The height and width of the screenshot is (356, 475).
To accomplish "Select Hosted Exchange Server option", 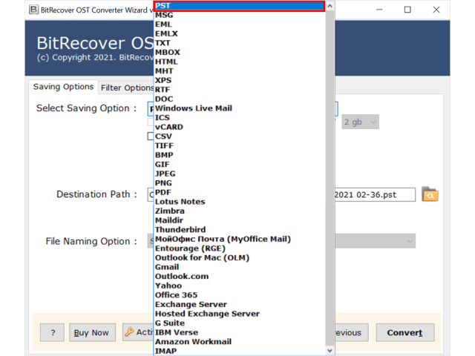I will coord(239,314).
